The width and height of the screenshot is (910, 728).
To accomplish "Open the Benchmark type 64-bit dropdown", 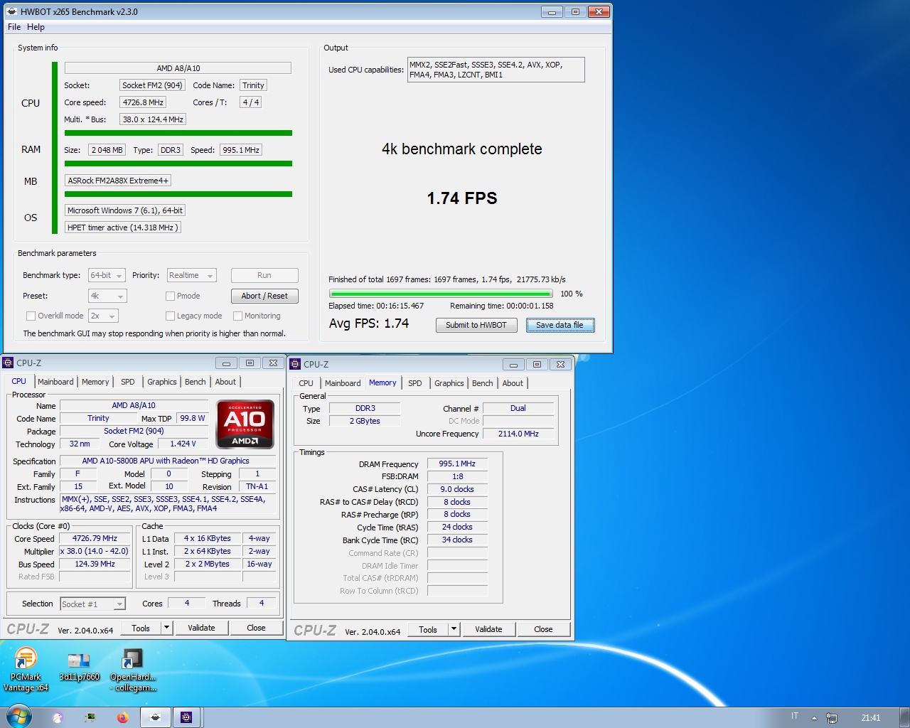I will click(x=107, y=275).
